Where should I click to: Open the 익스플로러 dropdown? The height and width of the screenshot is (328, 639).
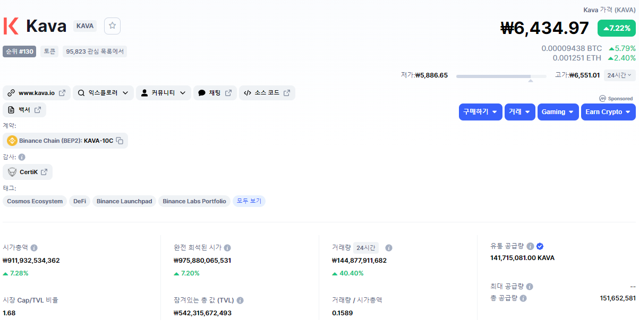(103, 93)
